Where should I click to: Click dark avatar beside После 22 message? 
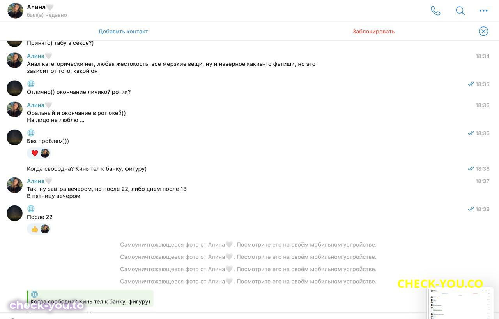[x=15, y=213]
